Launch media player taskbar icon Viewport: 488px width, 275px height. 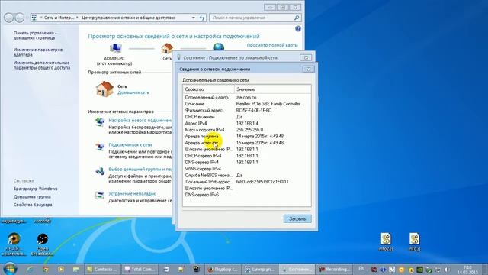click(61, 269)
